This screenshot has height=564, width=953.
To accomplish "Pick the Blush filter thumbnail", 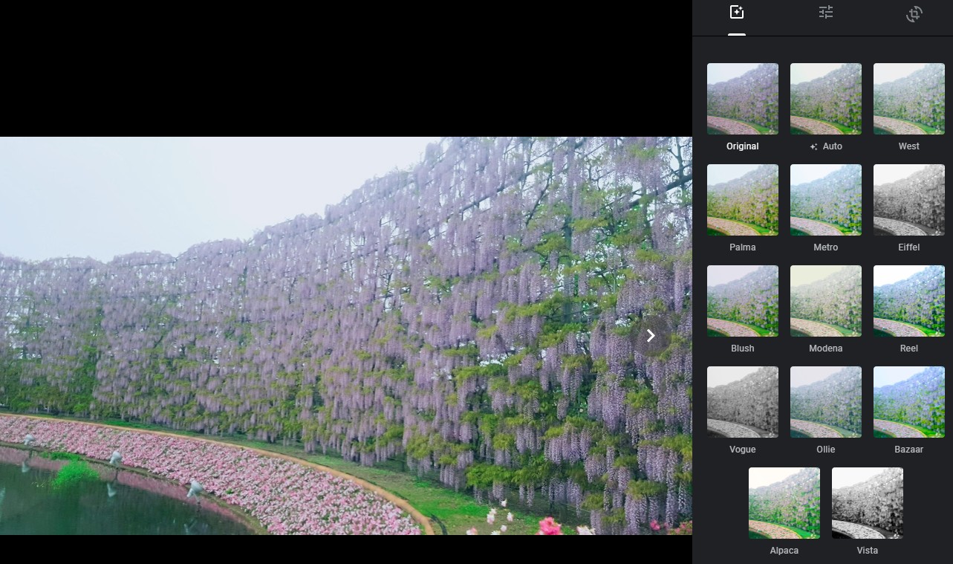I will click(742, 301).
